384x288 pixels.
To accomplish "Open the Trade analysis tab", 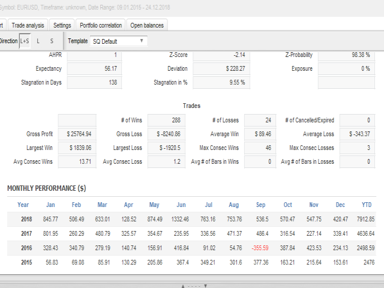I will [x=28, y=25].
